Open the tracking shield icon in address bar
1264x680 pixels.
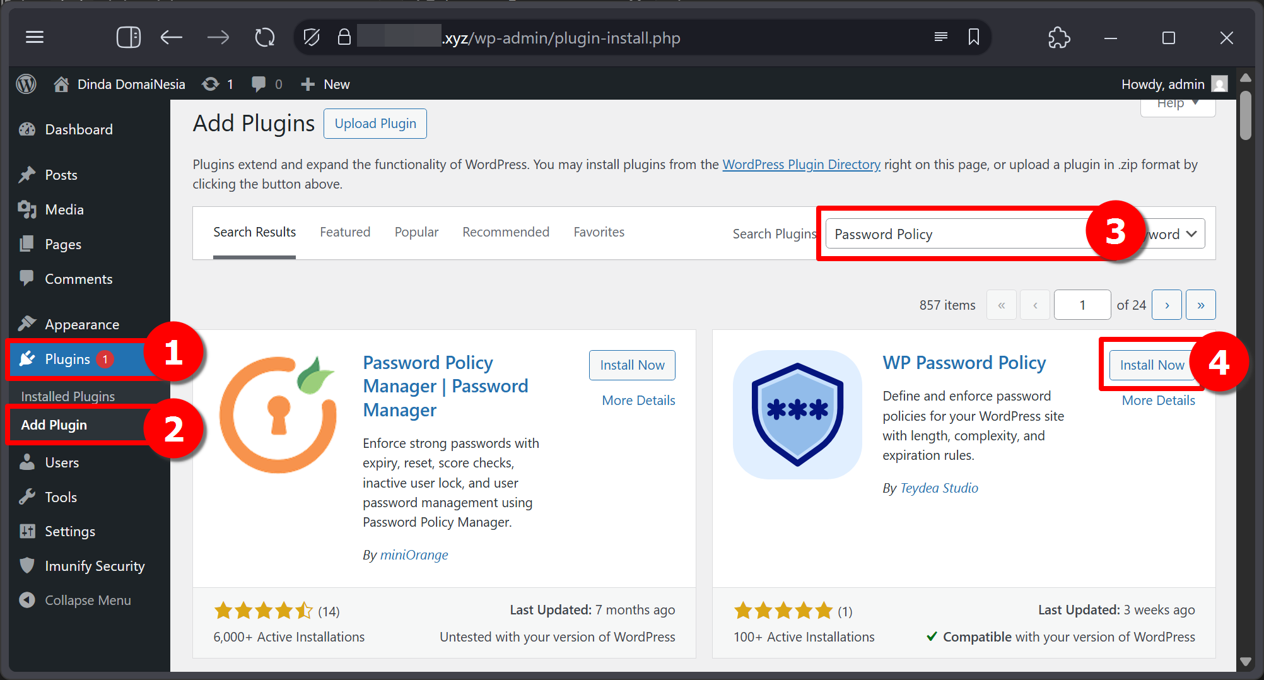[x=312, y=37]
